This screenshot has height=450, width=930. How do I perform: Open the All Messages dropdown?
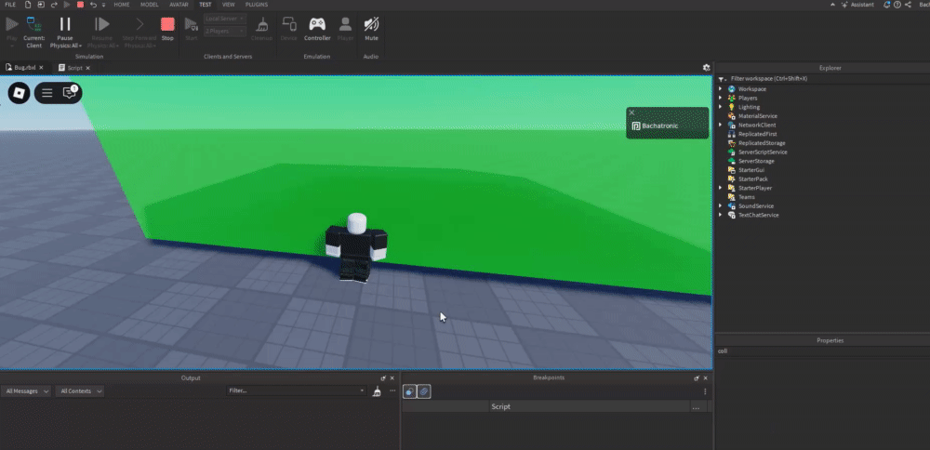click(26, 391)
